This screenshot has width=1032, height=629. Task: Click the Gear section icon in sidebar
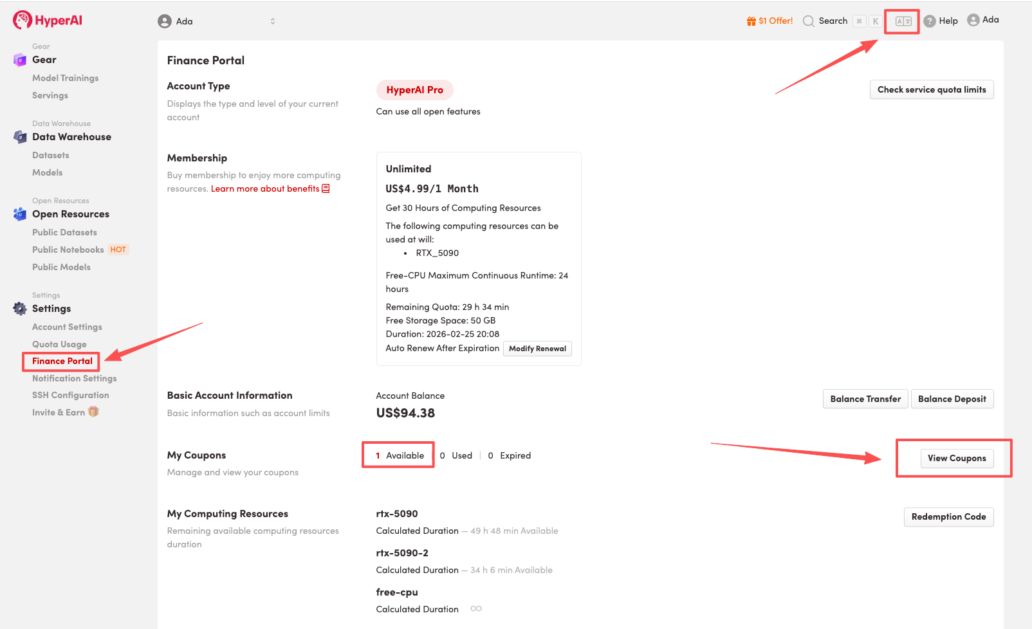[20, 60]
